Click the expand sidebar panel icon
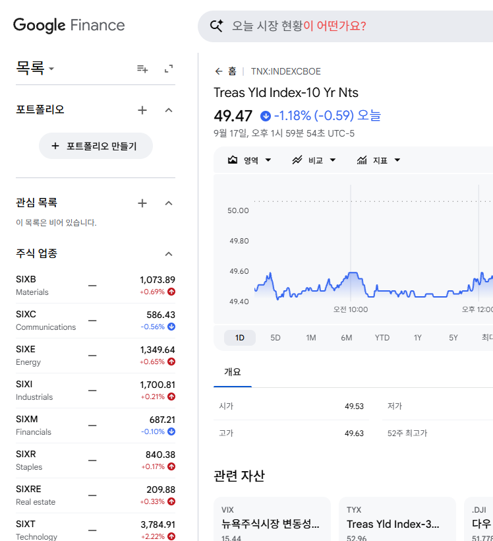Image resolution: width=493 pixels, height=541 pixels. (x=169, y=69)
